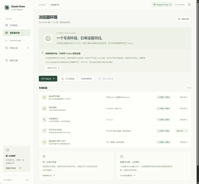Click the lock icon in DNS row

[x=44, y=109]
